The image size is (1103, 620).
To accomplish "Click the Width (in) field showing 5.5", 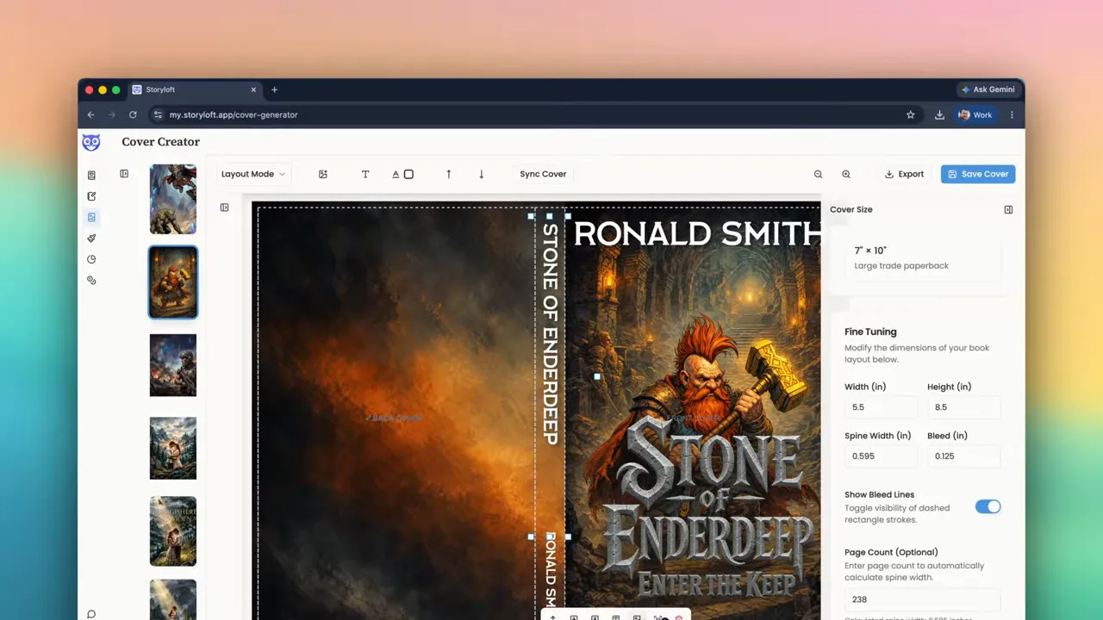I will pos(881,407).
